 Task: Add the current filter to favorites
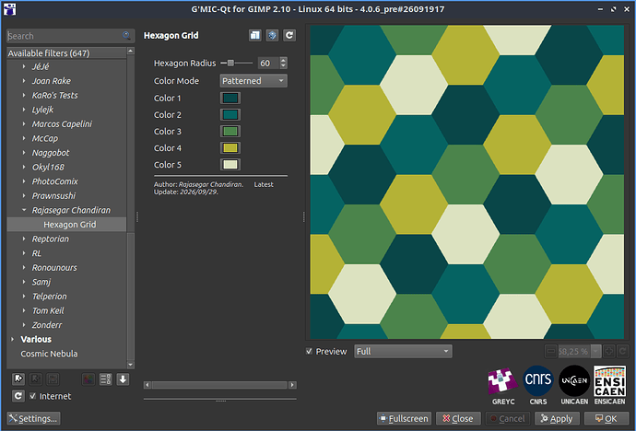click(x=18, y=379)
